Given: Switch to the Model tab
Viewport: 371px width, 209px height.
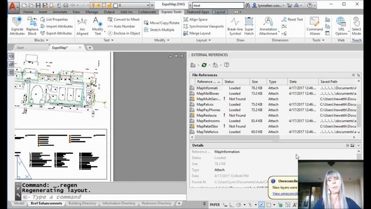Looking at the screenshot, I should [19, 203].
